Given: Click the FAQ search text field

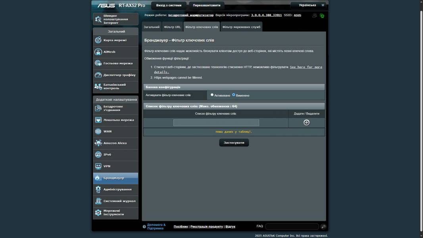Looking at the screenshot, I should [x=292, y=226].
